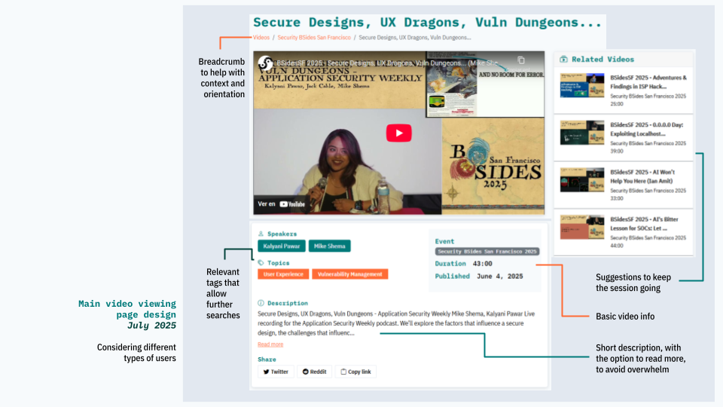The image size is (723, 407).
Task: Open thumbnail of AI Won't Help You Here video
Action: coord(582,179)
